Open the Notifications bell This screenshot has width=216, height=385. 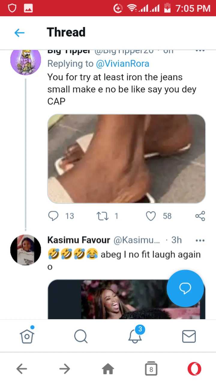coord(135,336)
